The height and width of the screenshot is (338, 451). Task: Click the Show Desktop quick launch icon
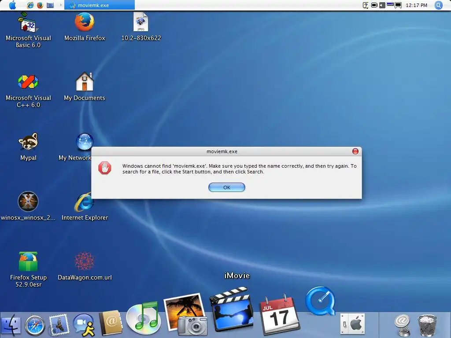(x=50, y=5)
